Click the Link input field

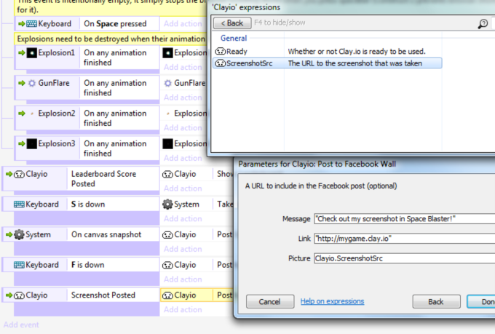click(405, 239)
